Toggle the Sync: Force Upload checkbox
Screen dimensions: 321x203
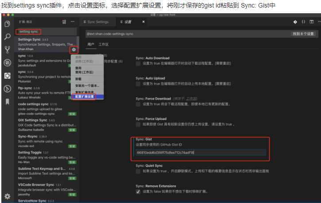coord(138,125)
